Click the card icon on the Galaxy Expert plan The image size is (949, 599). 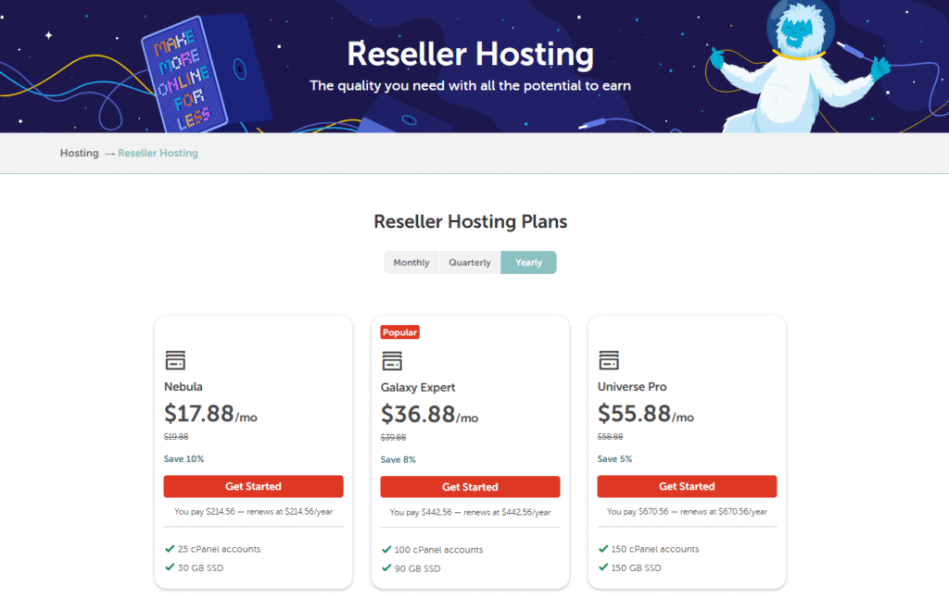392,359
